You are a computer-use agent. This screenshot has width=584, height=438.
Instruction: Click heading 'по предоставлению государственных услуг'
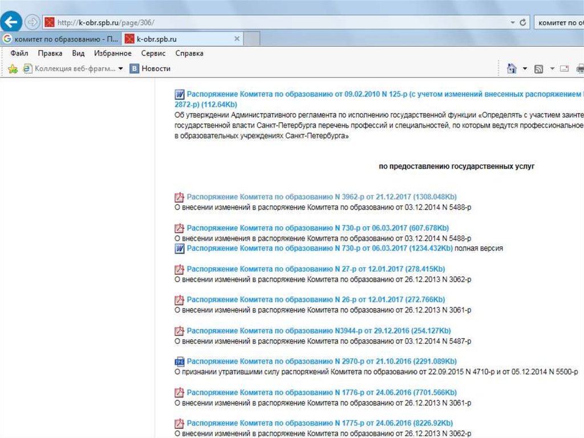(x=457, y=166)
